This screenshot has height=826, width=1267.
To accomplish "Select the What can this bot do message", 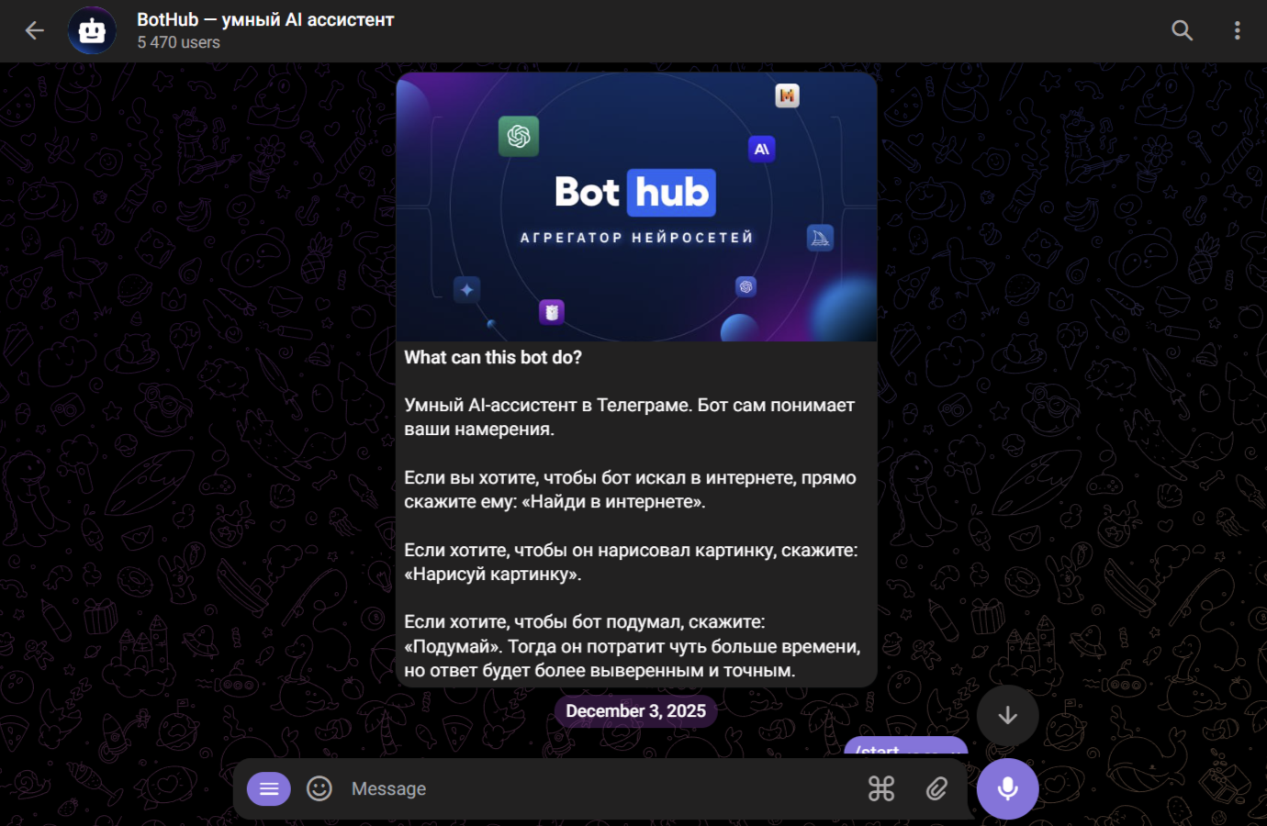I will tap(633, 514).
